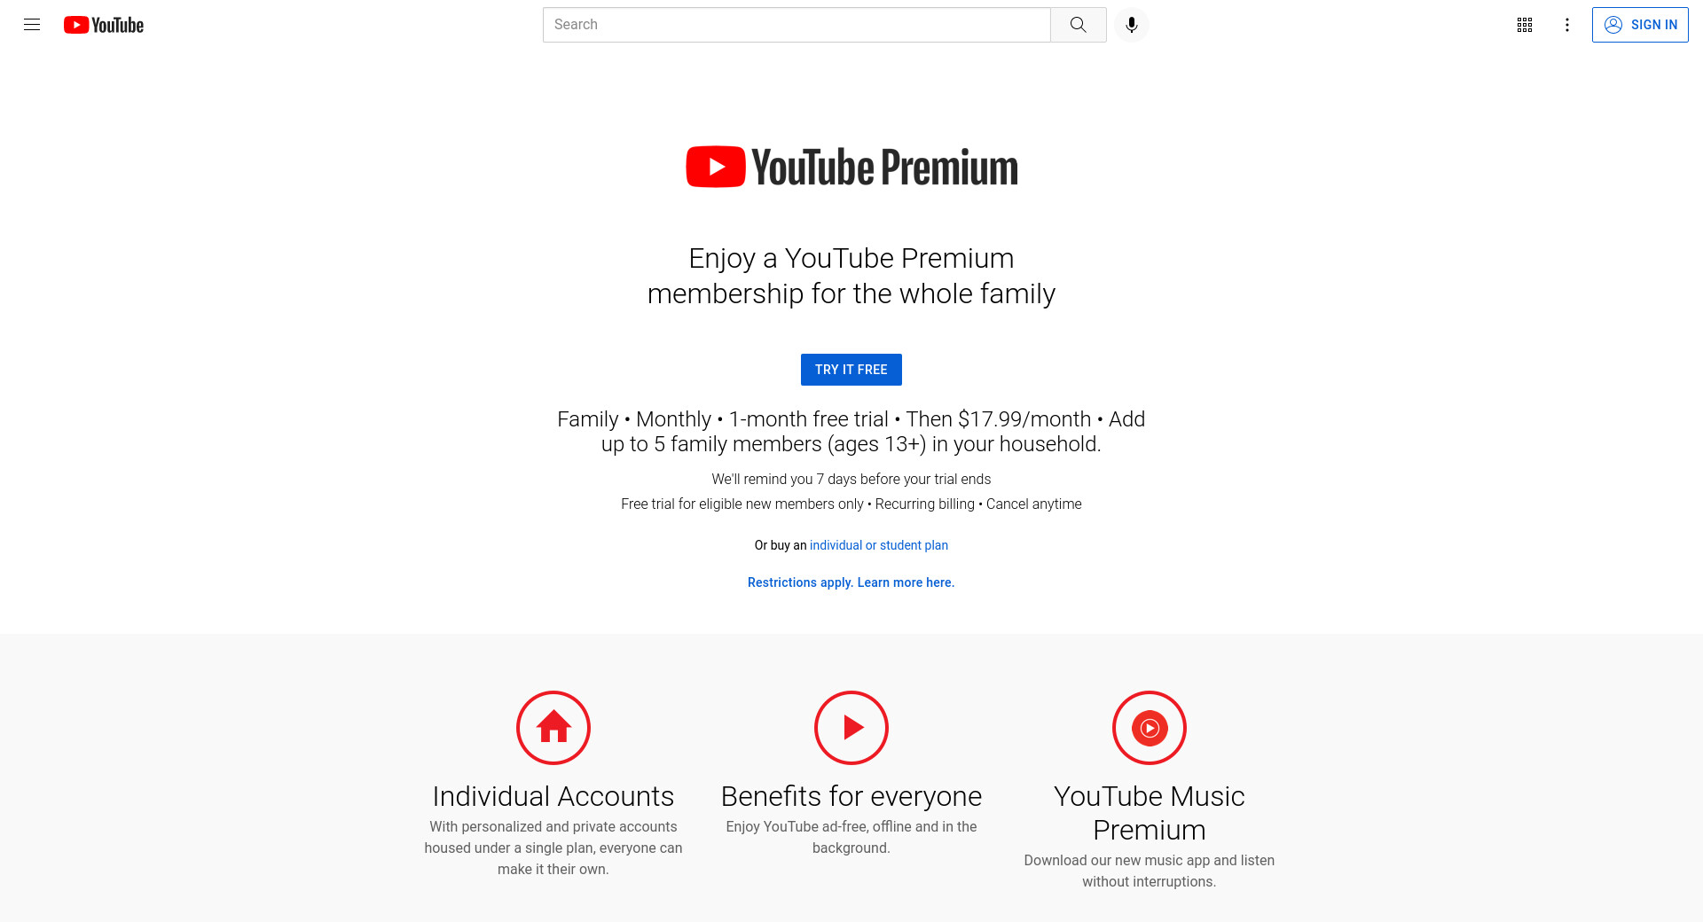Open the three-dot settings menu
The width and height of the screenshot is (1703, 922).
[1566, 25]
